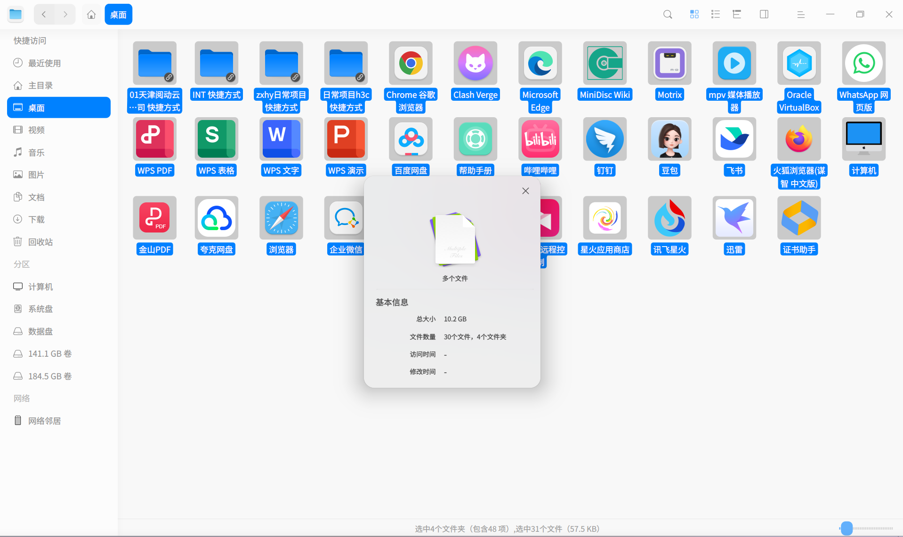Select the Clash Verge app icon
The width and height of the screenshot is (903, 537).
(x=476, y=63)
